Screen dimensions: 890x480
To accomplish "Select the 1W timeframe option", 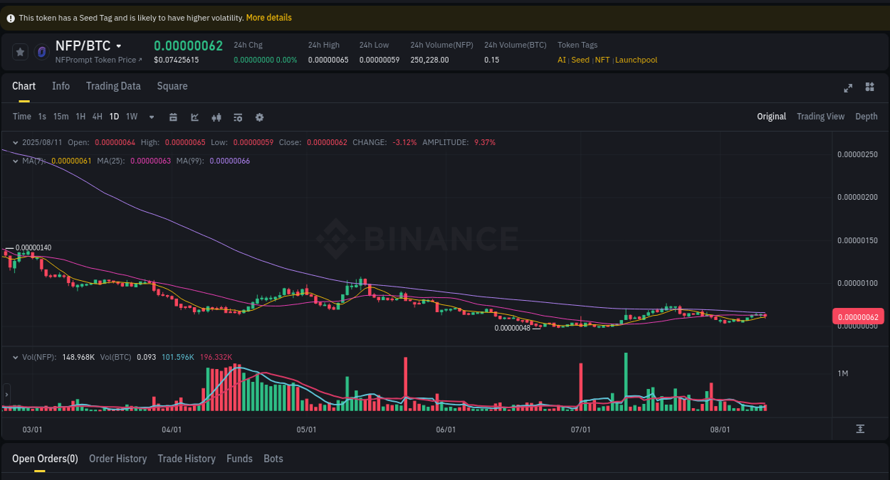I will point(131,117).
